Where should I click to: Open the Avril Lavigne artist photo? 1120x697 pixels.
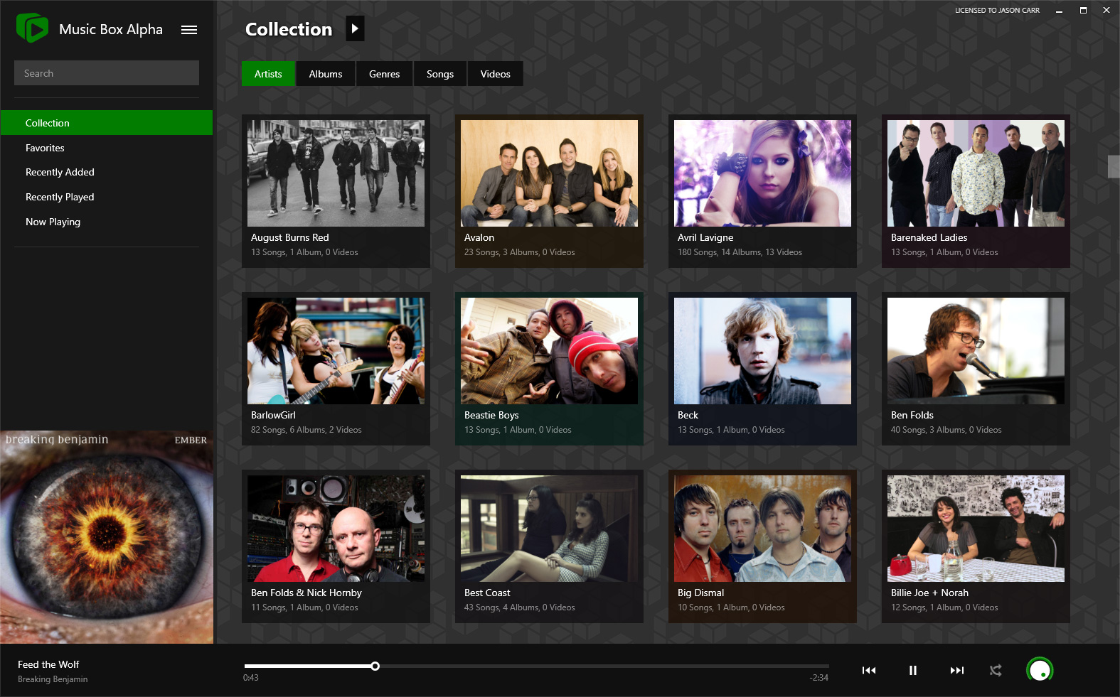762,173
